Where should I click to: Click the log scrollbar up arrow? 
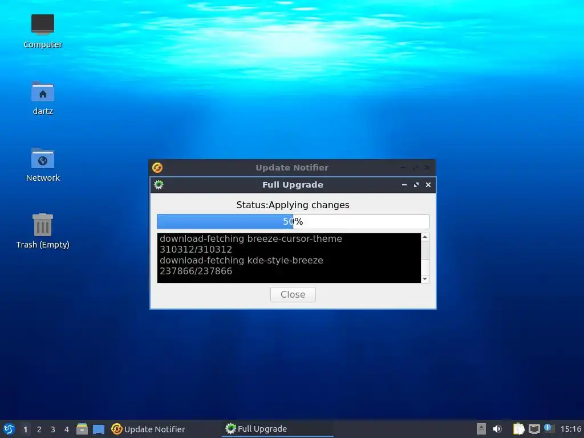click(x=425, y=237)
